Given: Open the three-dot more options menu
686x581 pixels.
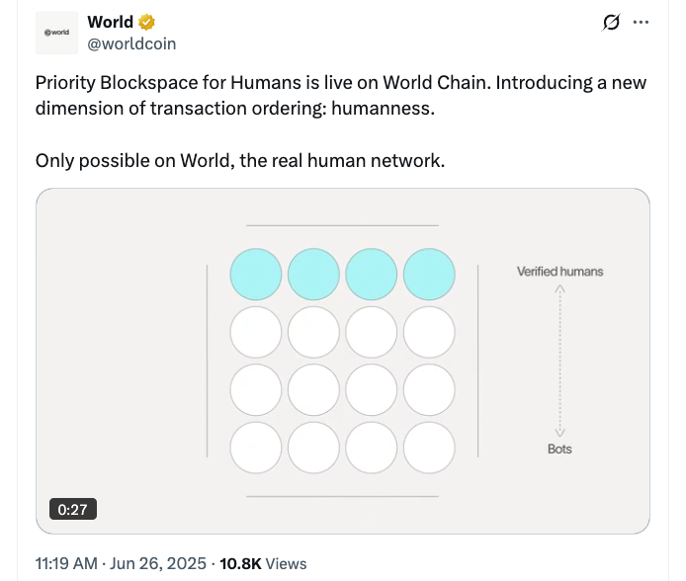Looking at the screenshot, I should (641, 22).
